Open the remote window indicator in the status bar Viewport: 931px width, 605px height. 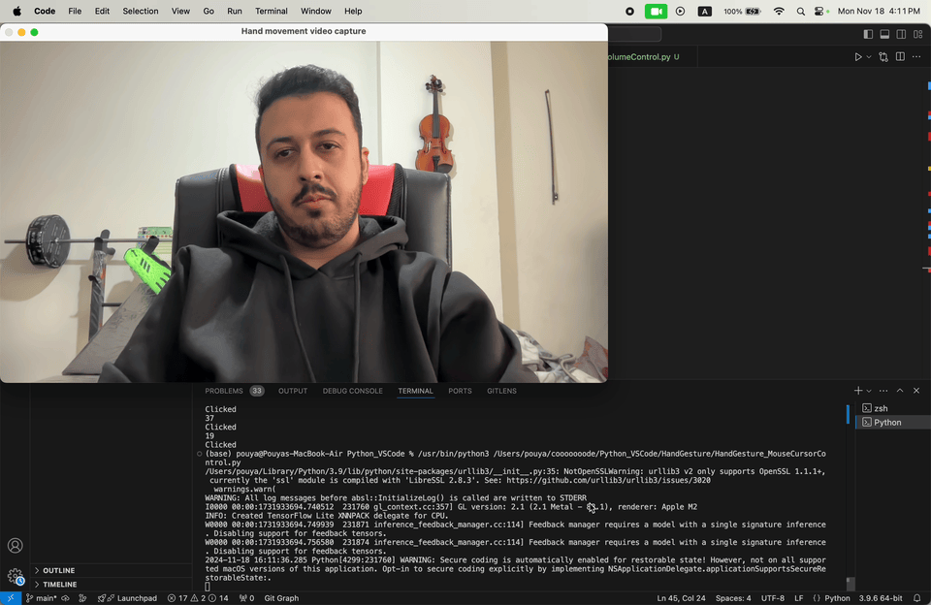pyautogui.click(x=11, y=598)
